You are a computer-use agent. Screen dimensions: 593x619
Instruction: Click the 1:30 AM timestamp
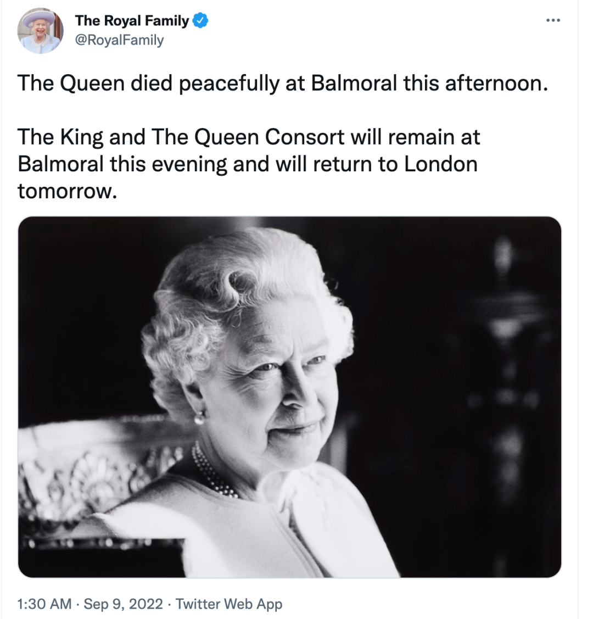[x=44, y=604]
